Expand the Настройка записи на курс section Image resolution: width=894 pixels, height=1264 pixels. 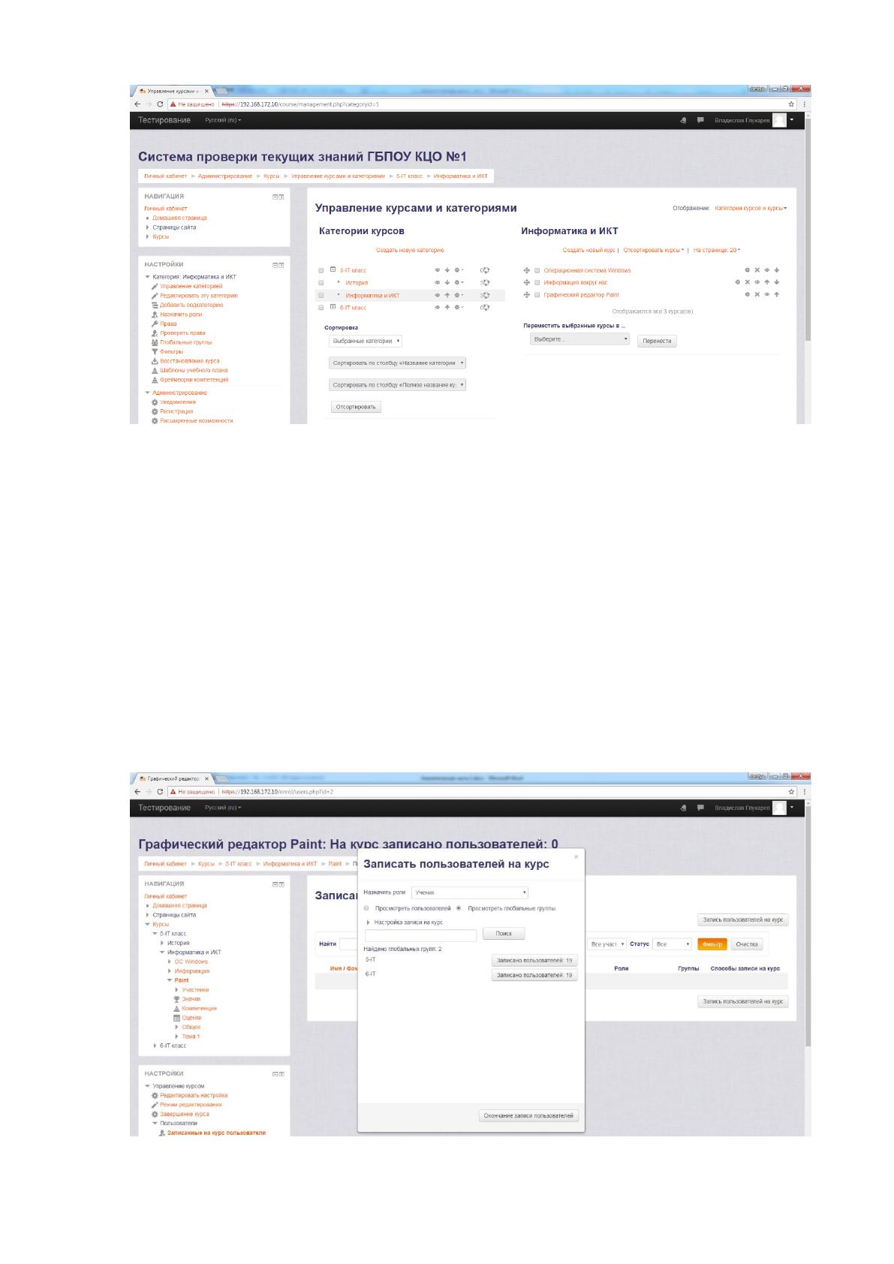[x=404, y=922]
